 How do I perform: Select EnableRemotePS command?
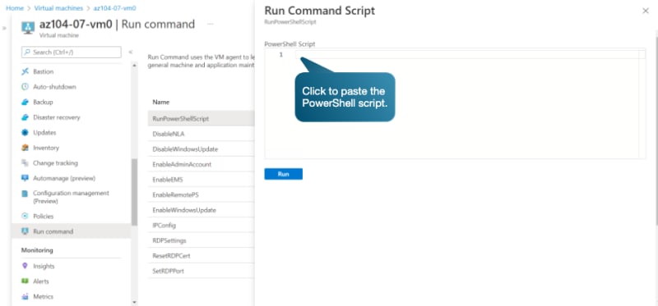[x=201, y=195]
